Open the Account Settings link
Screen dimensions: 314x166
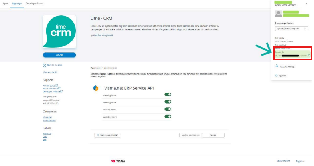(x=287, y=66)
